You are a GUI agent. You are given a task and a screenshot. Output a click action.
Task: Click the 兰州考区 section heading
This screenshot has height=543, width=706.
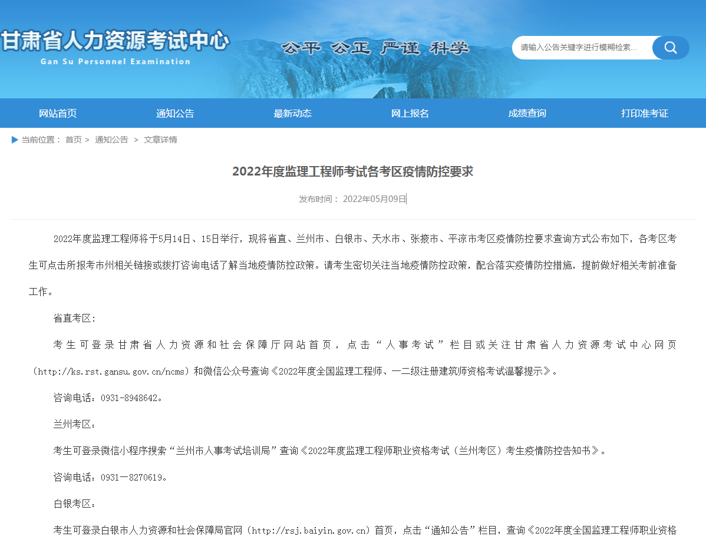point(74,424)
